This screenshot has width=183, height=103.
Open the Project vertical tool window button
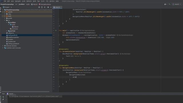click(x=1, y=9)
